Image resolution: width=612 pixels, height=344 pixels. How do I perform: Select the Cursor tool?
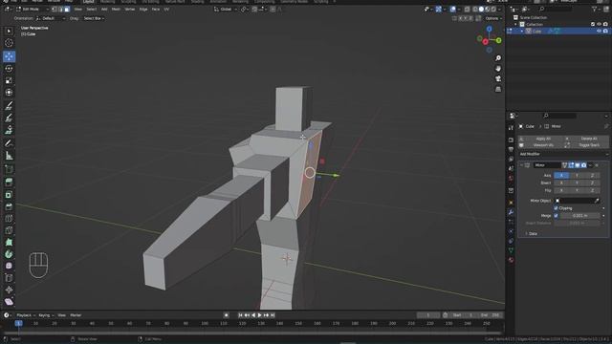point(9,43)
